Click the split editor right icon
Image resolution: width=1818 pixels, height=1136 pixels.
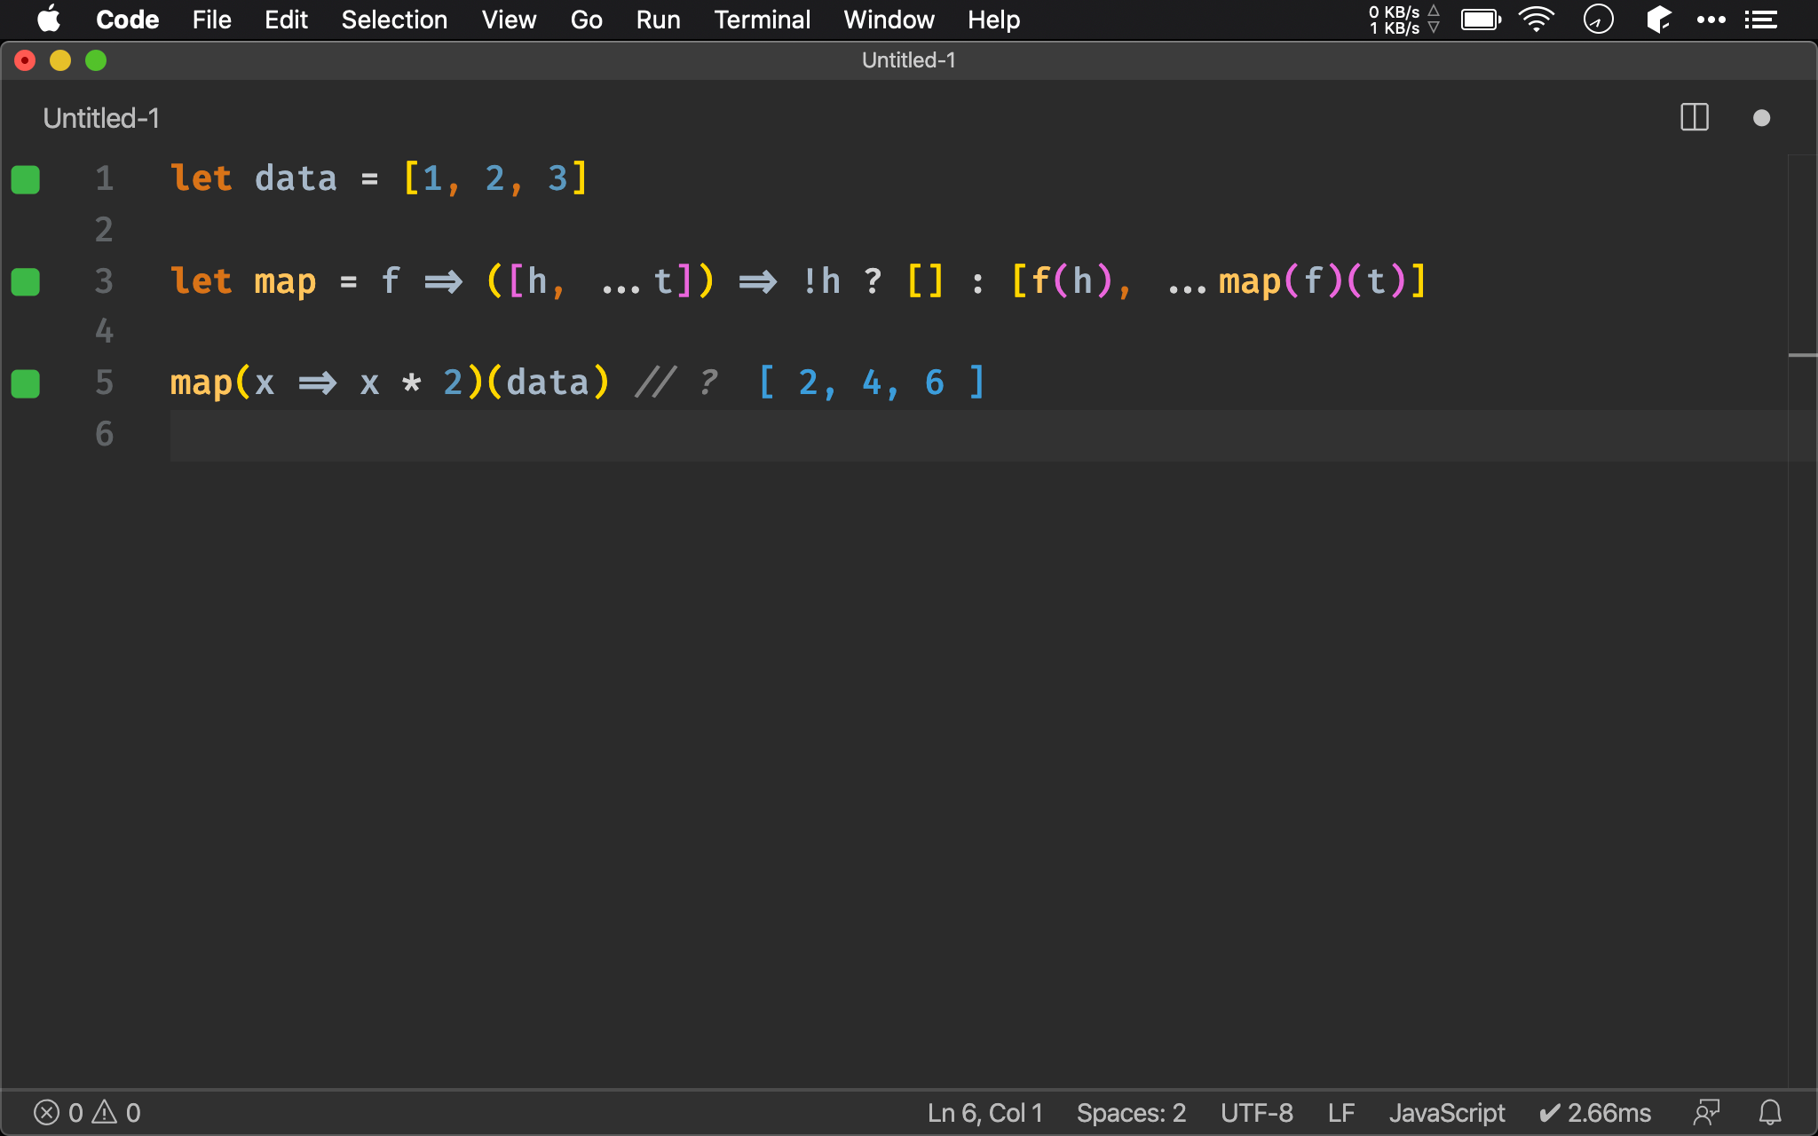(x=1694, y=117)
